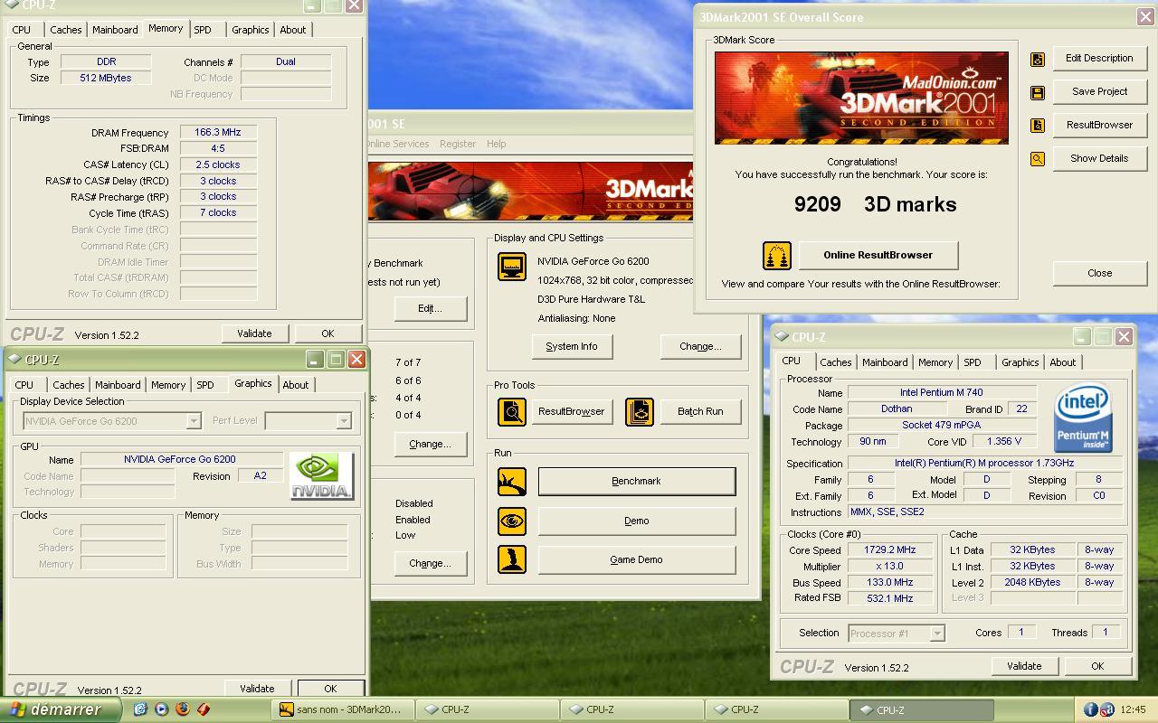Switch to sans nom - 3DMark taskbar item
The height and width of the screenshot is (723, 1158).
(344, 710)
